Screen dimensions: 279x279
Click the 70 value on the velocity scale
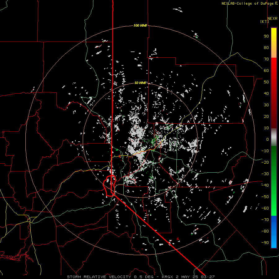point(266,59)
